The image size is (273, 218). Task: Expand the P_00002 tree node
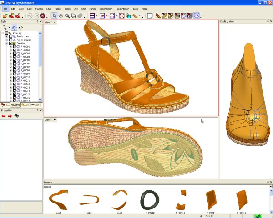pos(10,50)
